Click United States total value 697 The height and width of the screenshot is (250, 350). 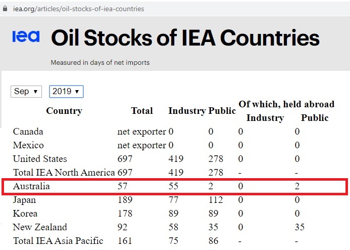[x=125, y=159]
